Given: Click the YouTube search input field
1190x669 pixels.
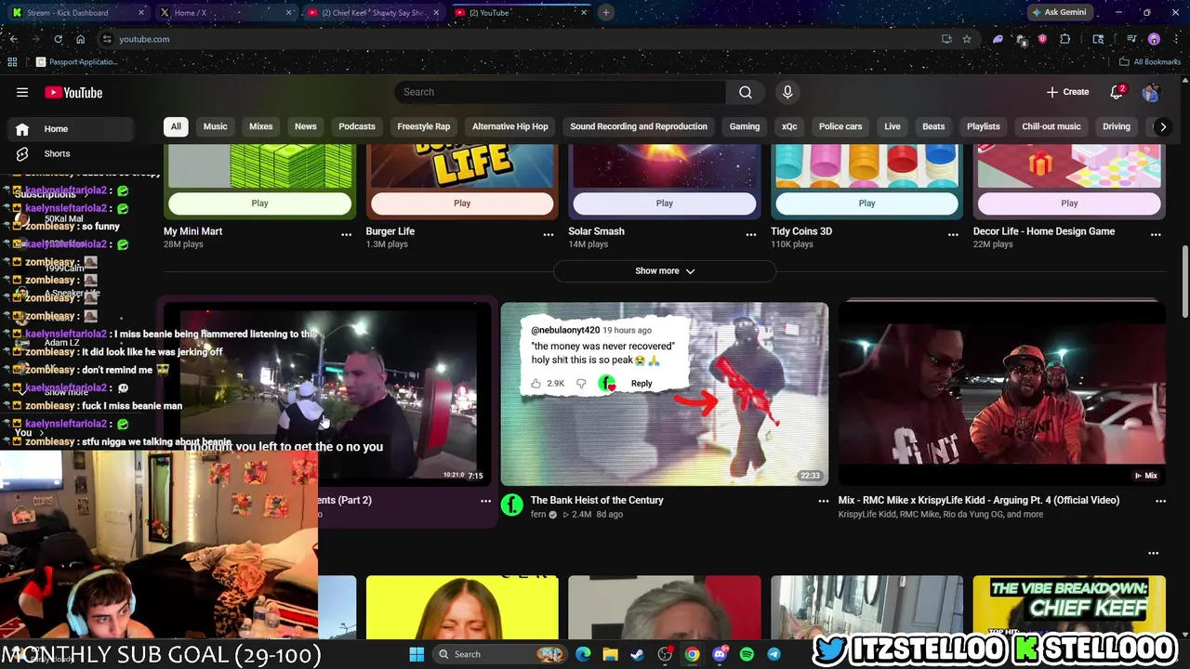Looking at the screenshot, I should [x=561, y=92].
